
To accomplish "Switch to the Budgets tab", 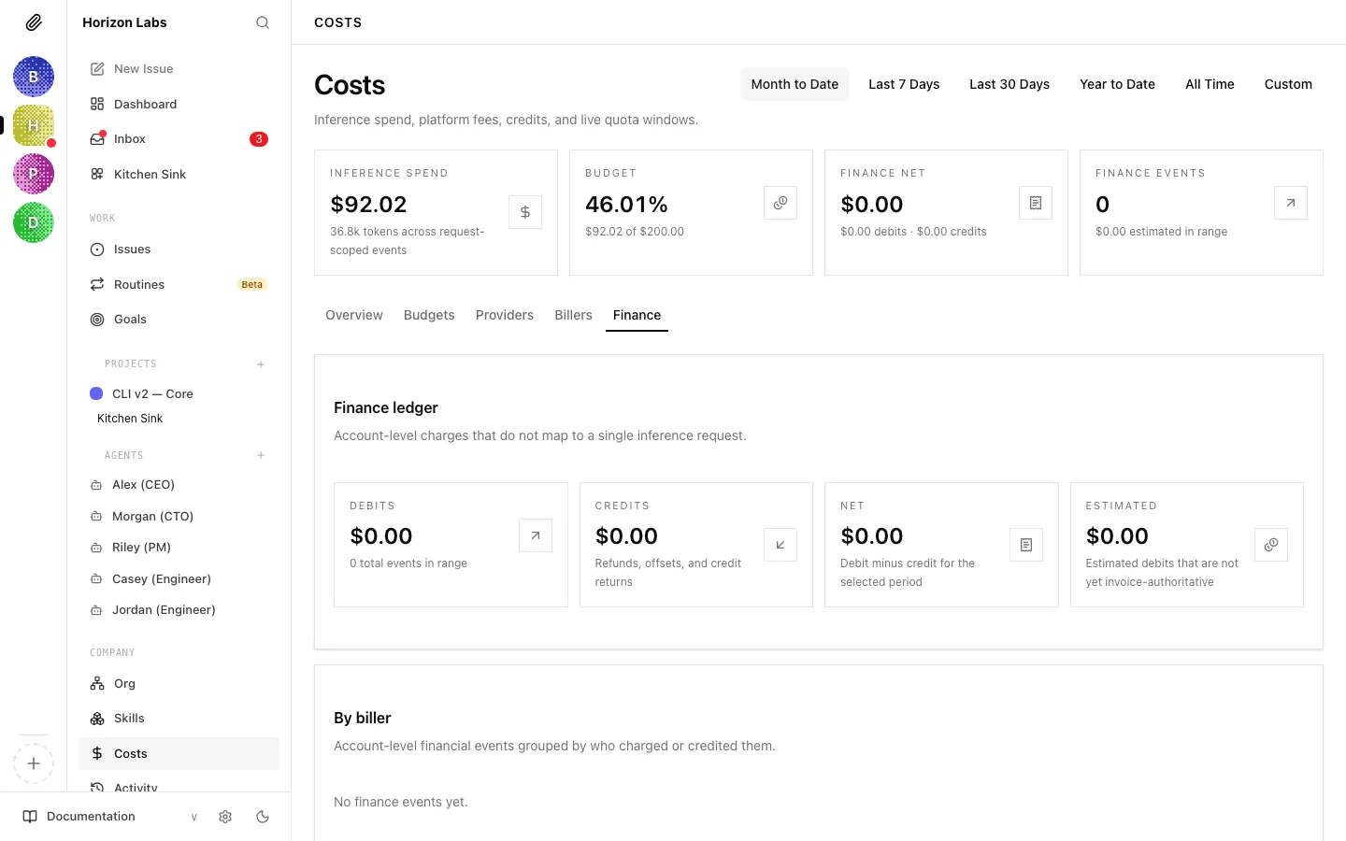I will (429, 316).
